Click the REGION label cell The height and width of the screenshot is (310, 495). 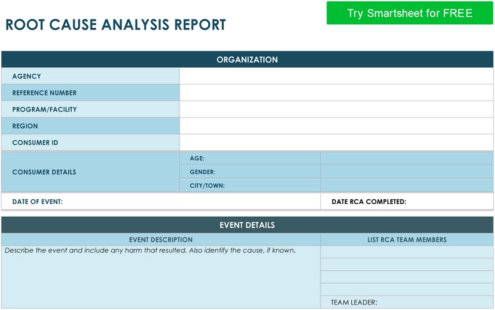91,126
